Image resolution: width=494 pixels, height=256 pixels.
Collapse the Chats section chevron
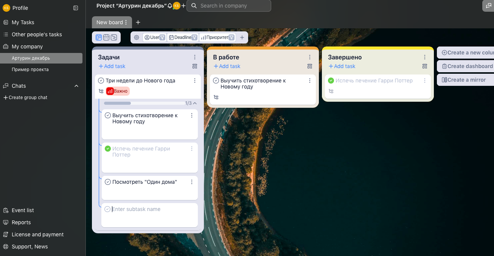coord(76,86)
